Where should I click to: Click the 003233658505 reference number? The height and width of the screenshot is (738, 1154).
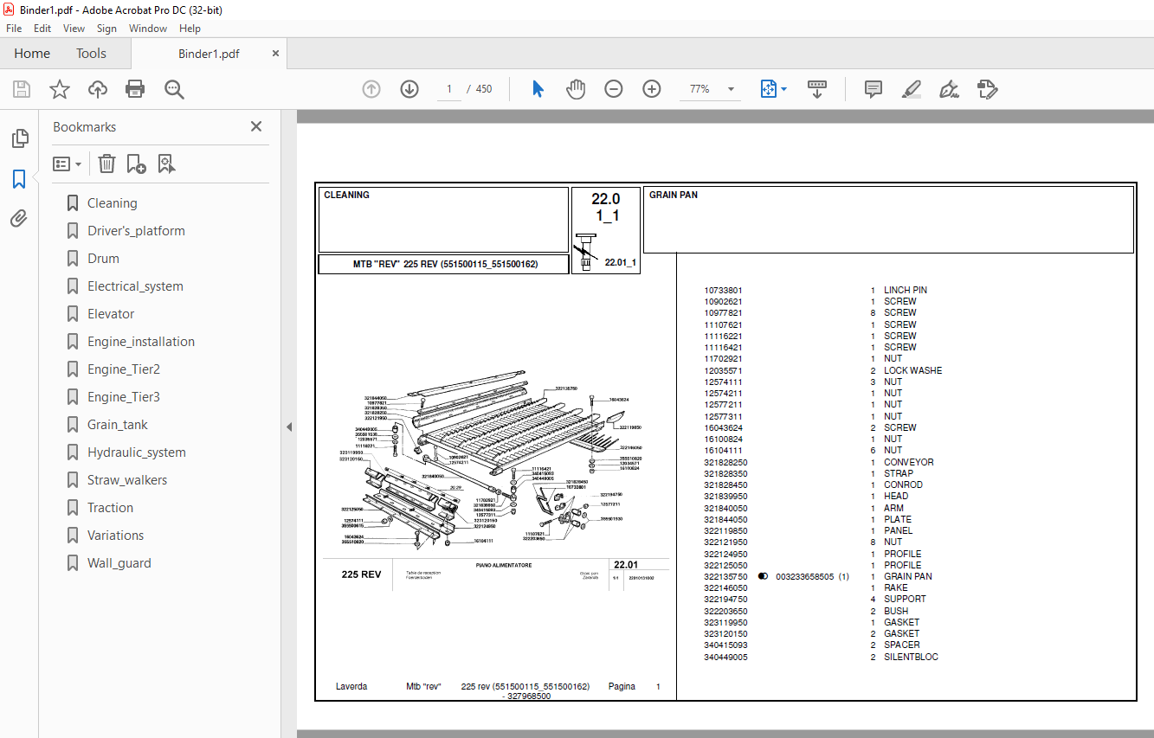point(804,576)
